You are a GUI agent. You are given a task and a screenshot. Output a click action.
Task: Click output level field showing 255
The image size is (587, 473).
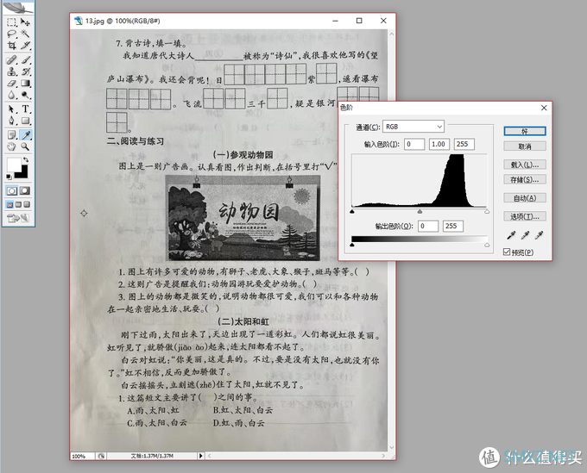pyautogui.click(x=453, y=226)
